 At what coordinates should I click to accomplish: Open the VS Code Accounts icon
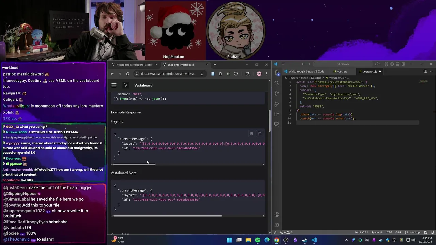[x=277, y=215]
